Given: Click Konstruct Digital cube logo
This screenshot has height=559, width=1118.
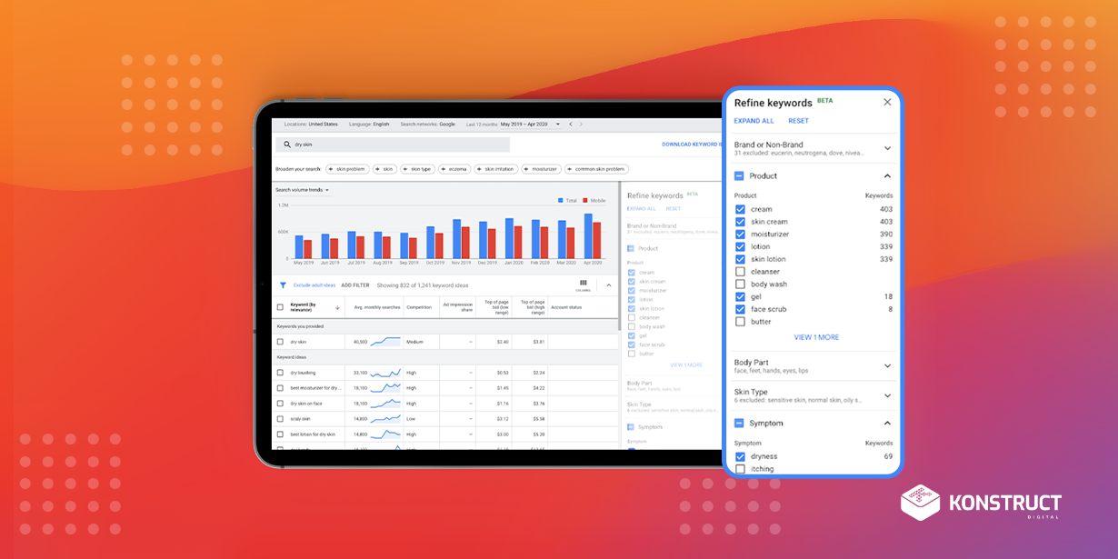Looking at the screenshot, I should [920, 503].
